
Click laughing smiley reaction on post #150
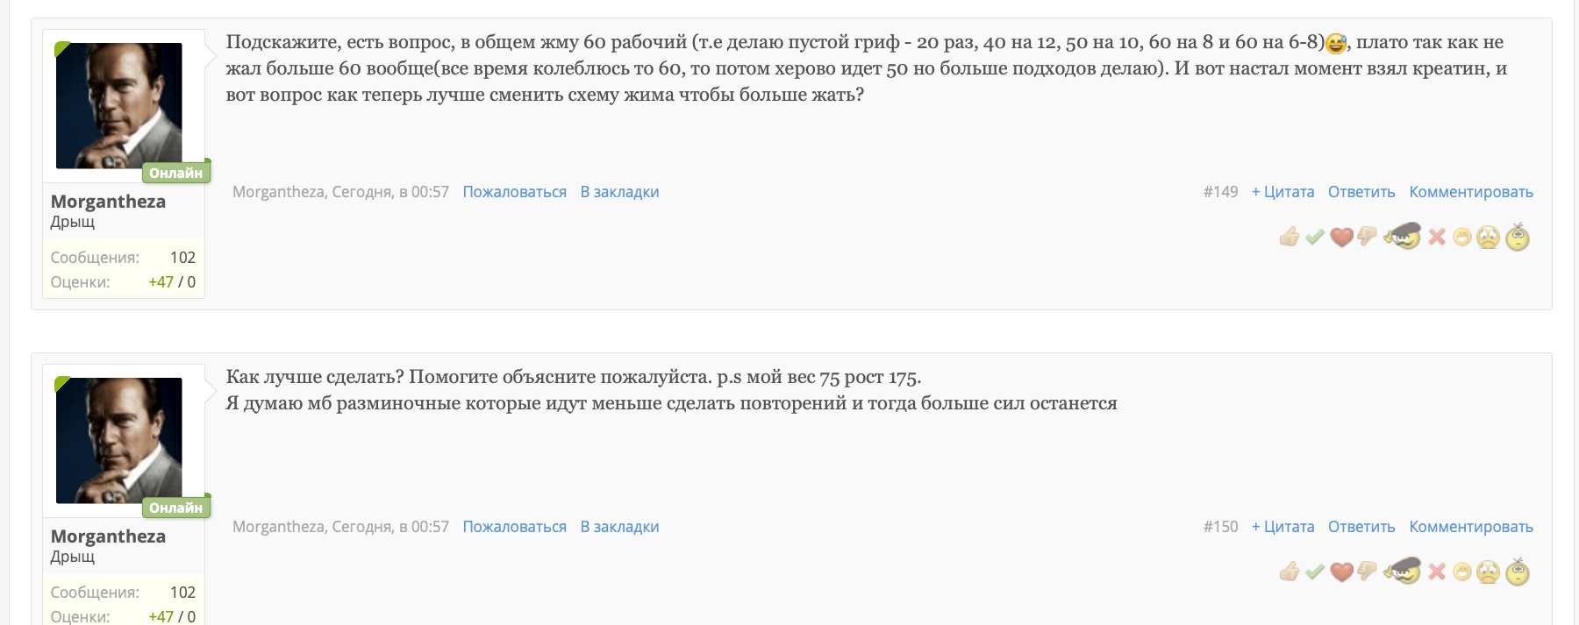(x=1461, y=572)
